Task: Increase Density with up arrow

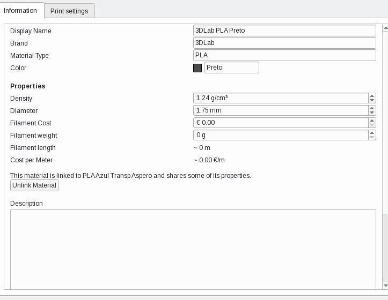Action: point(372,96)
